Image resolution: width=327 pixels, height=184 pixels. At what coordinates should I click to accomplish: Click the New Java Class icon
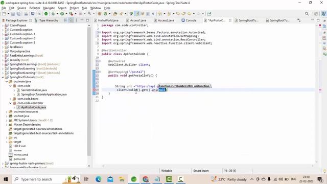pyautogui.click(x=105, y=14)
